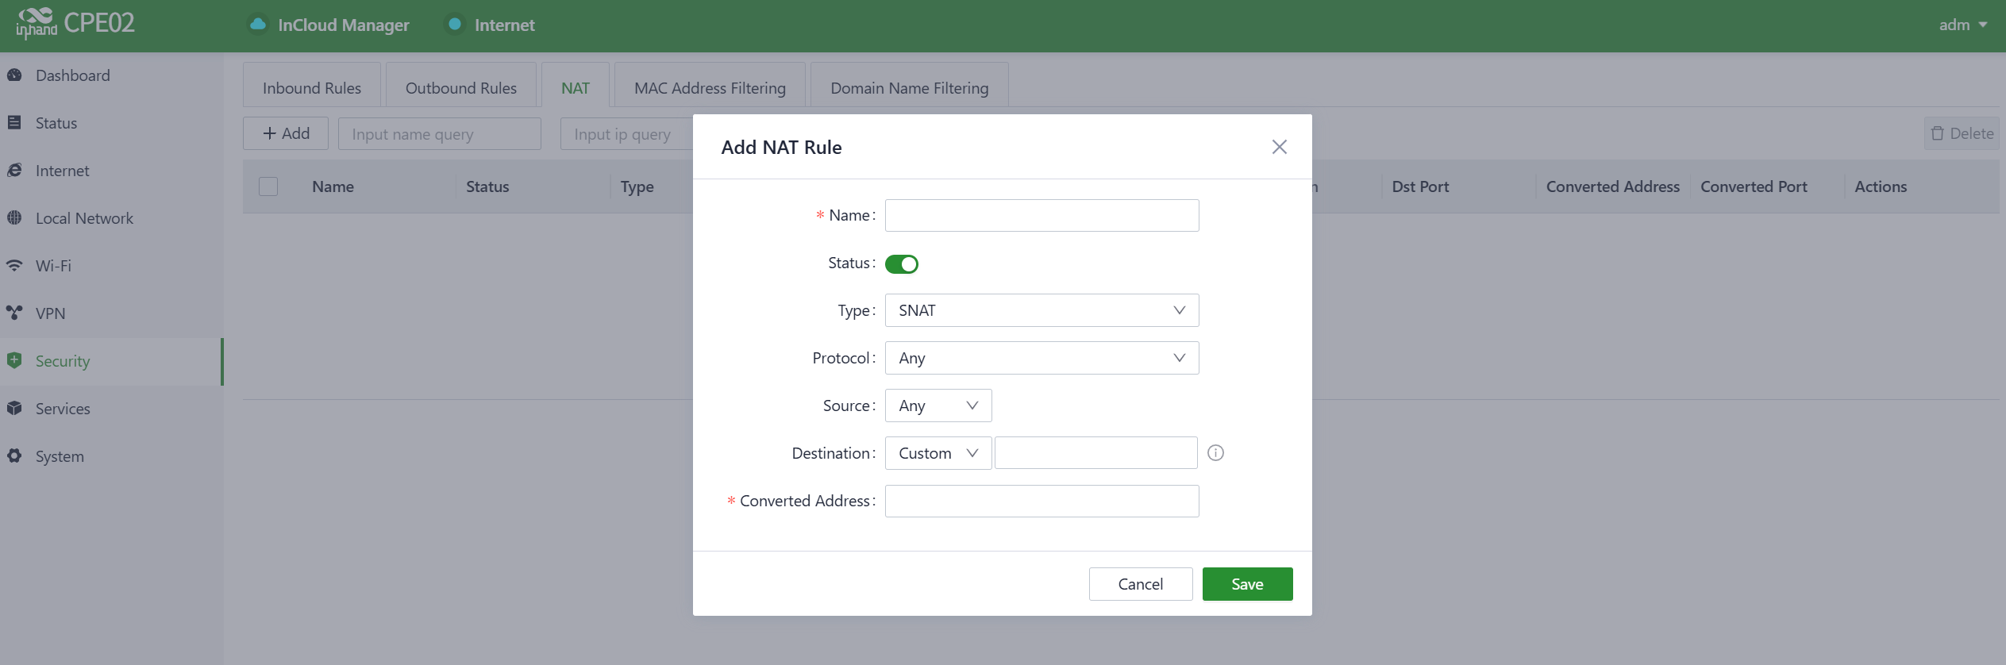Open the Destination Custom dropdown

pos(938,453)
